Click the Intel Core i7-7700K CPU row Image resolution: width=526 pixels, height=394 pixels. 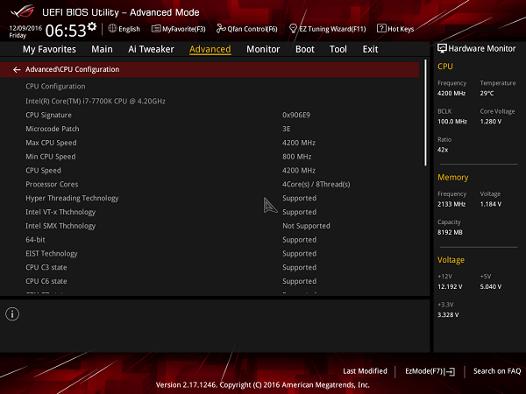(x=210, y=102)
